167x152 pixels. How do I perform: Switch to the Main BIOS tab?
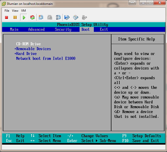14,30
